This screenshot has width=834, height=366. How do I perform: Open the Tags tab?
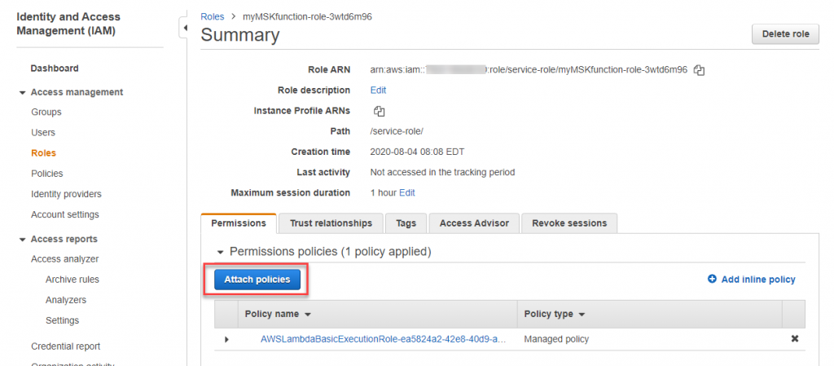pyautogui.click(x=406, y=223)
